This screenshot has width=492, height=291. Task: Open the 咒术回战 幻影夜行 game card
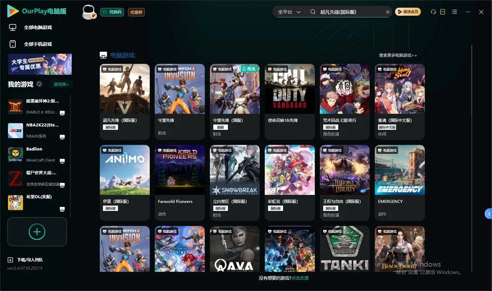click(344, 102)
